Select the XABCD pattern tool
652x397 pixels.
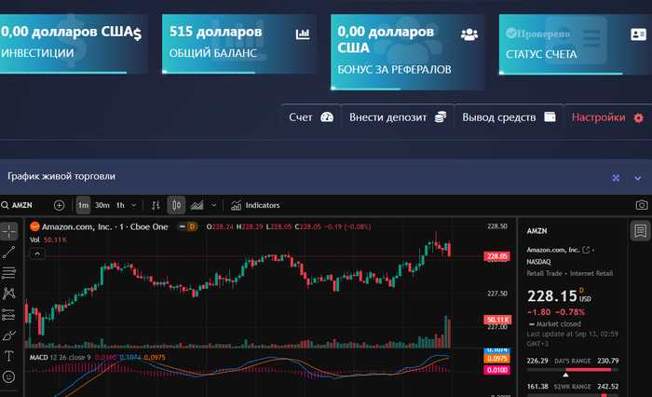click(8, 294)
